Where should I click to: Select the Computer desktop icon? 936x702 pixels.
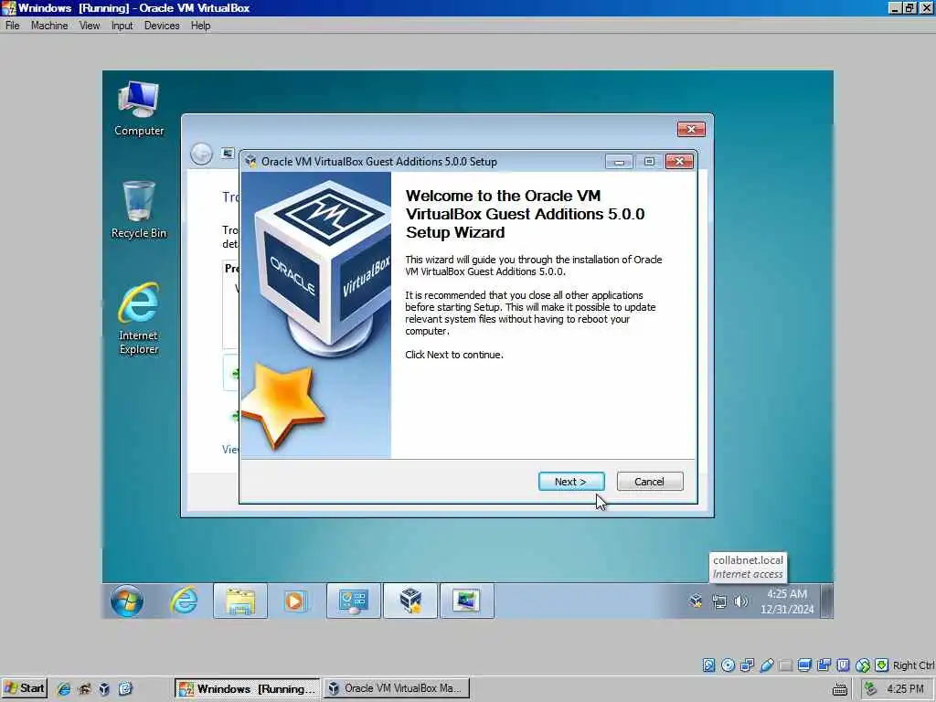[x=139, y=109]
